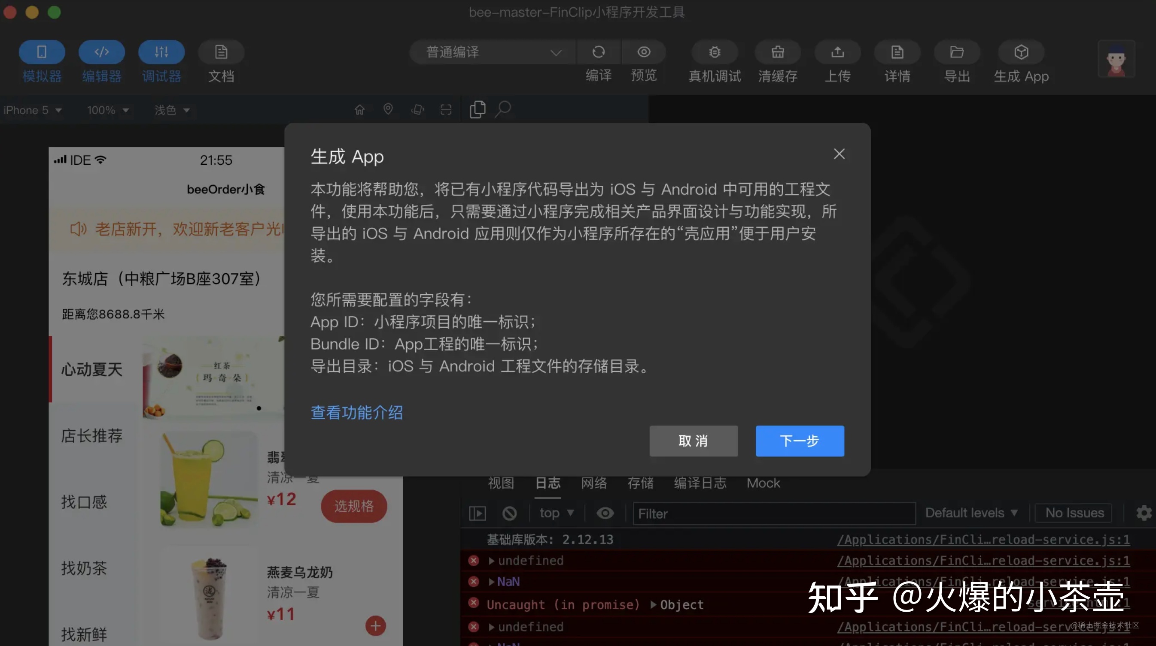Open the 详情 details icon
Image resolution: width=1156 pixels, height=646 pixels.
pyautogui.click(x=897, y=52)
